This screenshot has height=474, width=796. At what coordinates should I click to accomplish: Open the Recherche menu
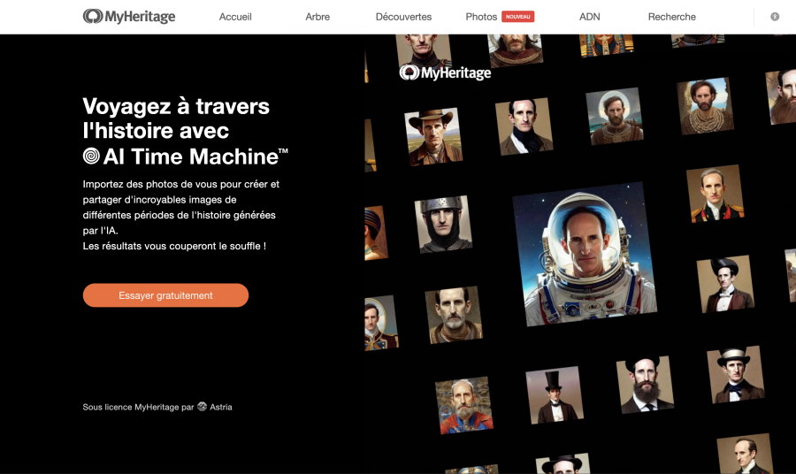[x=671, y=17]
